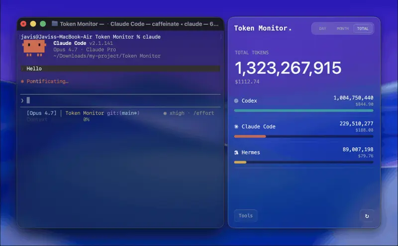398x246 pixels.
Task: Select the TOTAL tab in Token Monitor
Action: [363, 29]
